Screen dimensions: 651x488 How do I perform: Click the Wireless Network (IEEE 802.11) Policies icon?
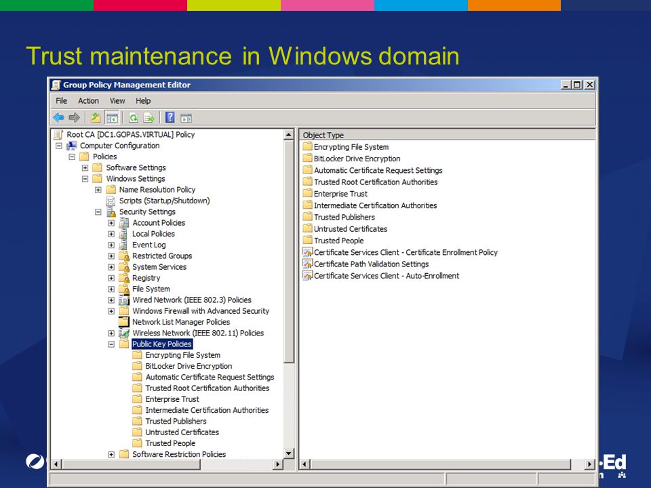[x=123, y=333]
